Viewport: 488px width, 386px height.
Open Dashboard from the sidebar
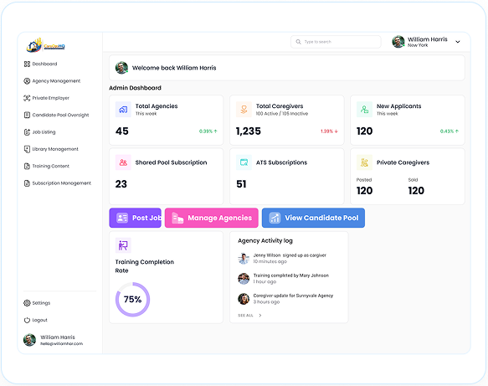40,64
